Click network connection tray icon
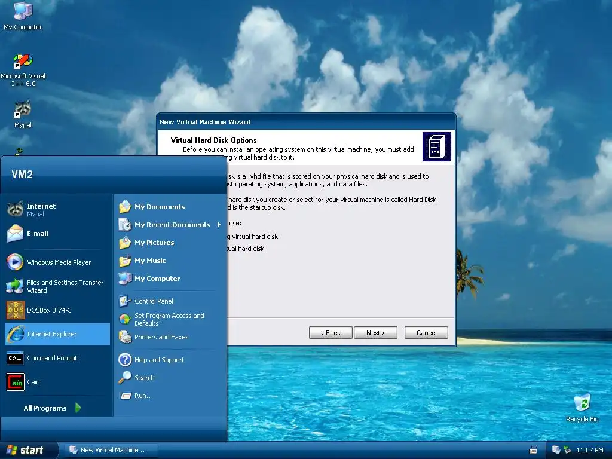Viewport: 612px width, 459px height. coord(567,450)
